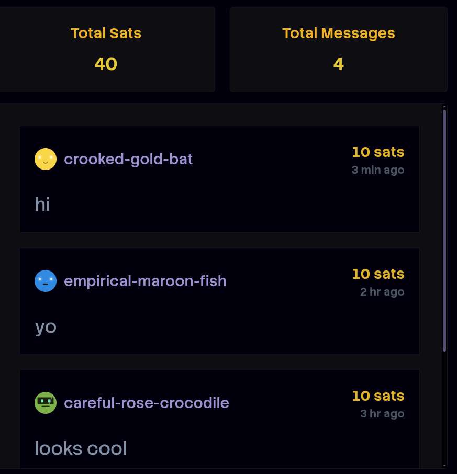Click careful-rose-crocodile's green robot avatar

[x=46, y=403]
